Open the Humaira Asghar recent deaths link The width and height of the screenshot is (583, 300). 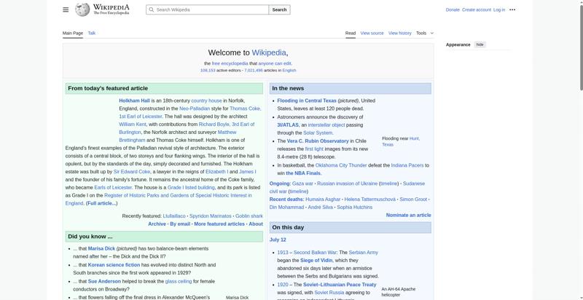(323, 200)
